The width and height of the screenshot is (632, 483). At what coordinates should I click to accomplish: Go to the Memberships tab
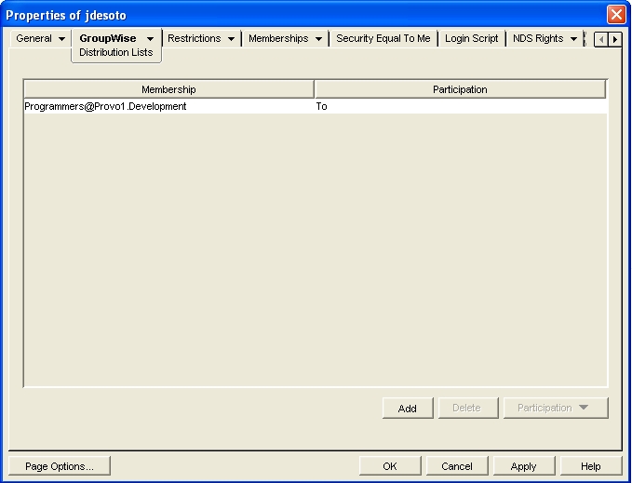click(278, 38)
